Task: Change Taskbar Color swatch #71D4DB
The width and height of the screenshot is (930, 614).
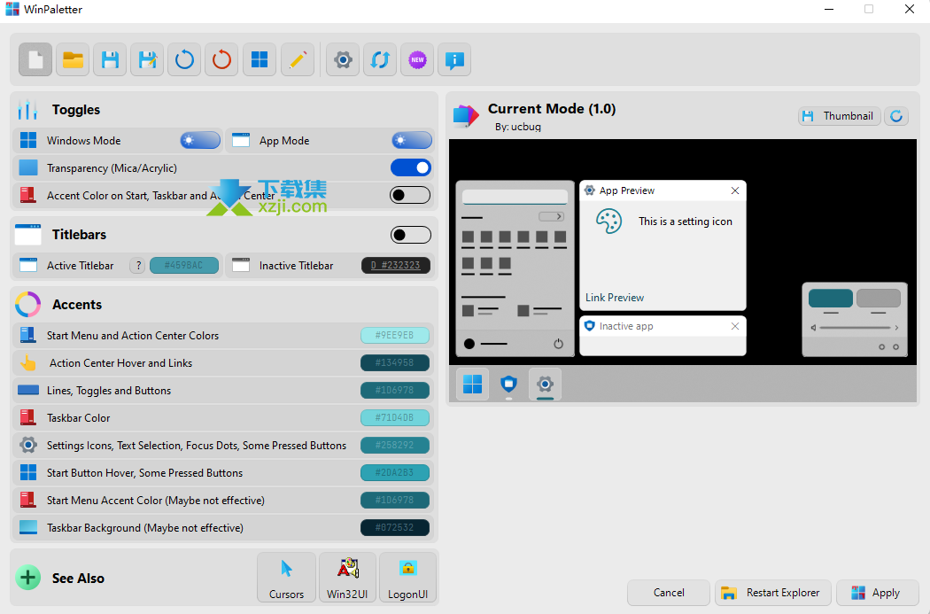Action: pos(395,417)
